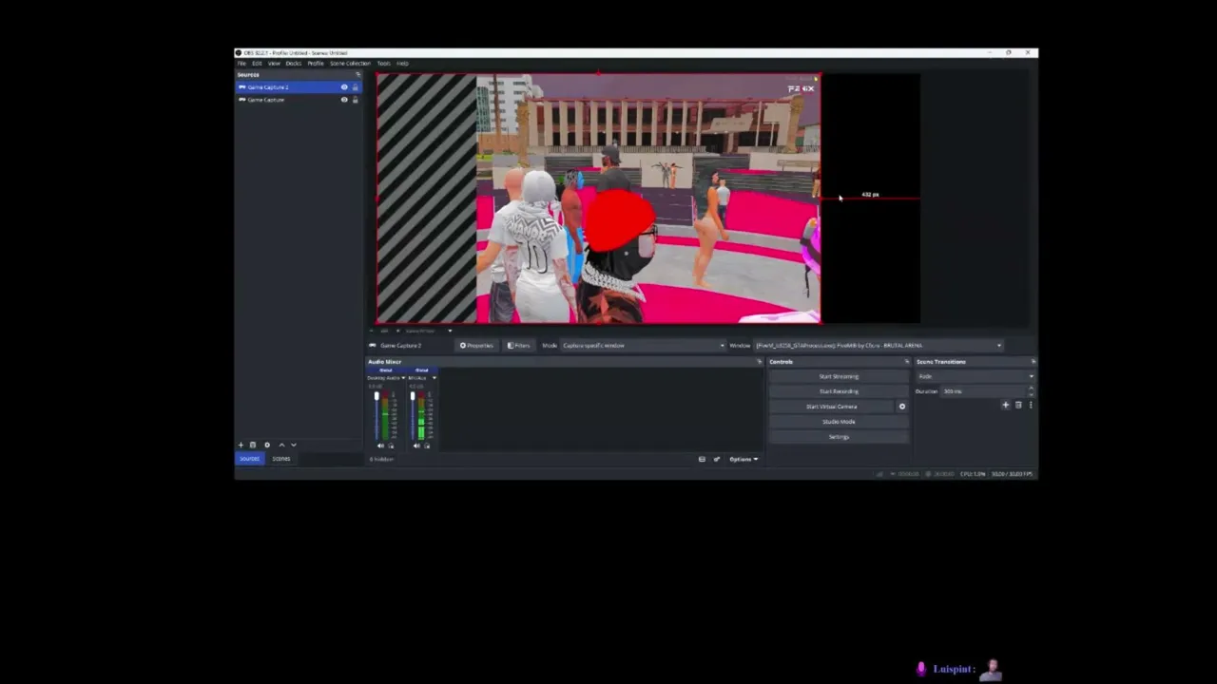Screen dimensions: 1217x684
Task: Lock the Mic/Aux volume
Action: pos(427,446)
